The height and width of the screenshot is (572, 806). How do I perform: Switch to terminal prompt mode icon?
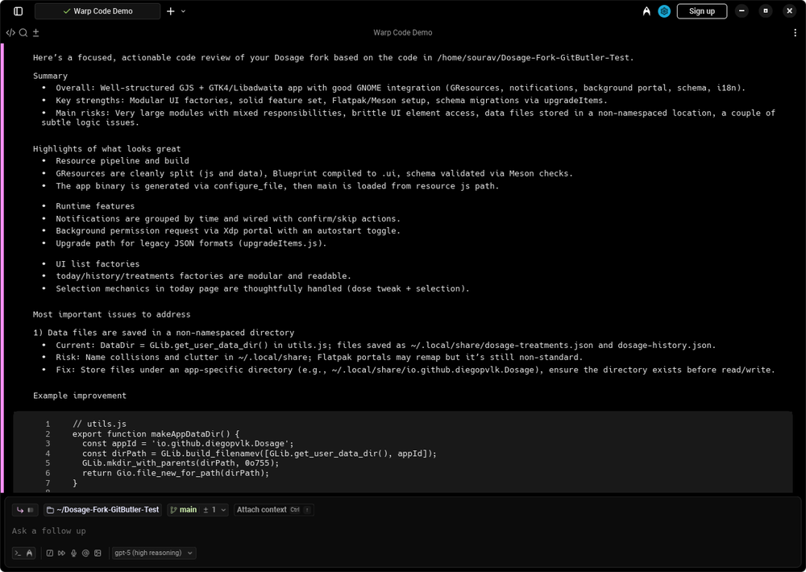18,553
